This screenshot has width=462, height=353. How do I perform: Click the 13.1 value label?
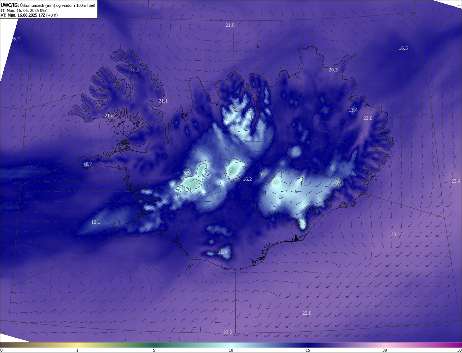click(x=96, y=222)
